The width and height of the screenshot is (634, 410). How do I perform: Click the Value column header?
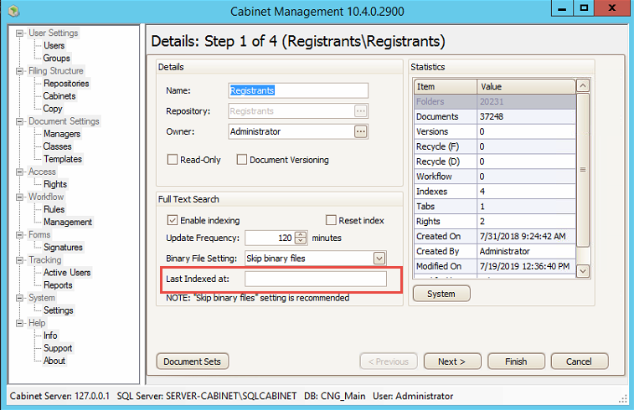[x=526, y=86]
